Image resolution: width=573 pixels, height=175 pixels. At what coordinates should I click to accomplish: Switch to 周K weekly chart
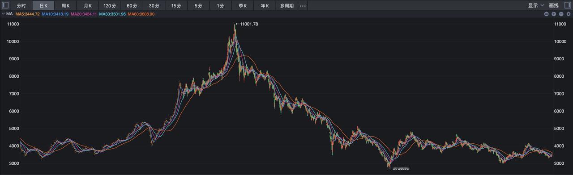[65, 6]
